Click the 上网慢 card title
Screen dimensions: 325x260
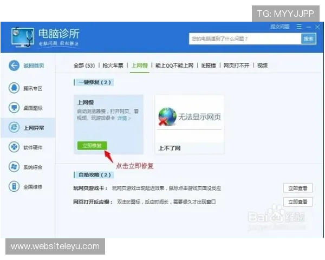point(86,102)
